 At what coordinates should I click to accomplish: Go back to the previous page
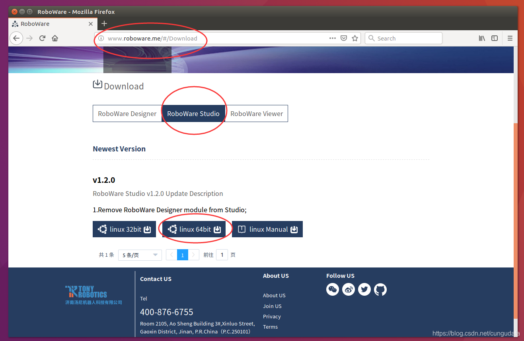pos(16,38)
